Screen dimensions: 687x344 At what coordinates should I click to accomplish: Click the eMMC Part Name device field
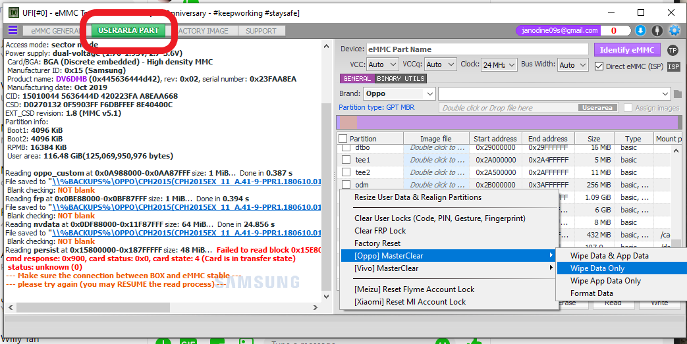[x=477, y=49]
